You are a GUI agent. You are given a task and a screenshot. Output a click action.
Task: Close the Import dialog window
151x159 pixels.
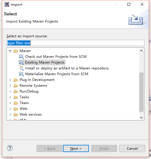click(x=142, y=4)
